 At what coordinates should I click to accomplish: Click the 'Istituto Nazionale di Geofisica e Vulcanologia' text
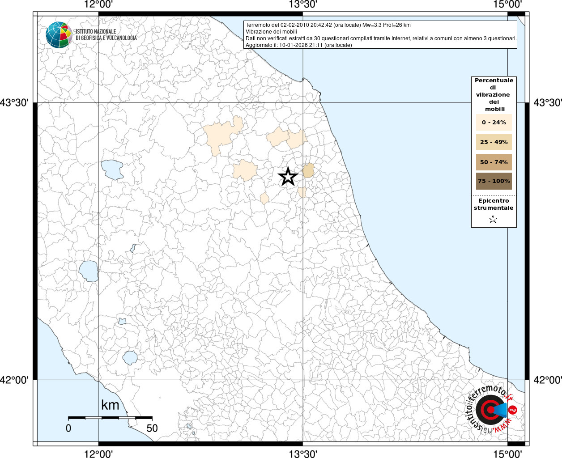pyautogui.click(x=106, y=35)
